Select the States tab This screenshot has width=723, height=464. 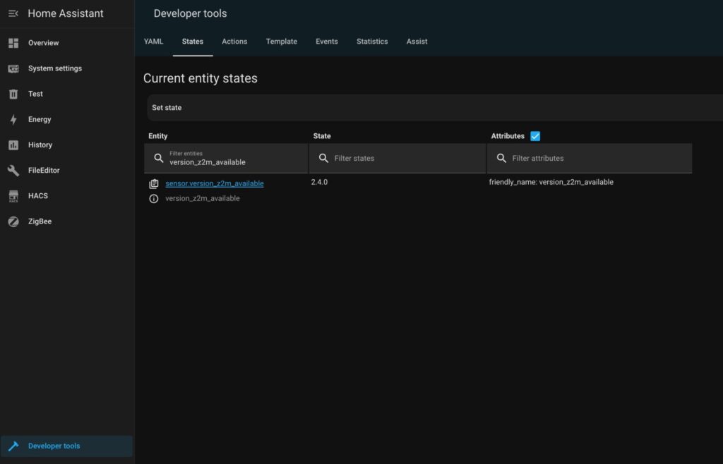[193, 42]
